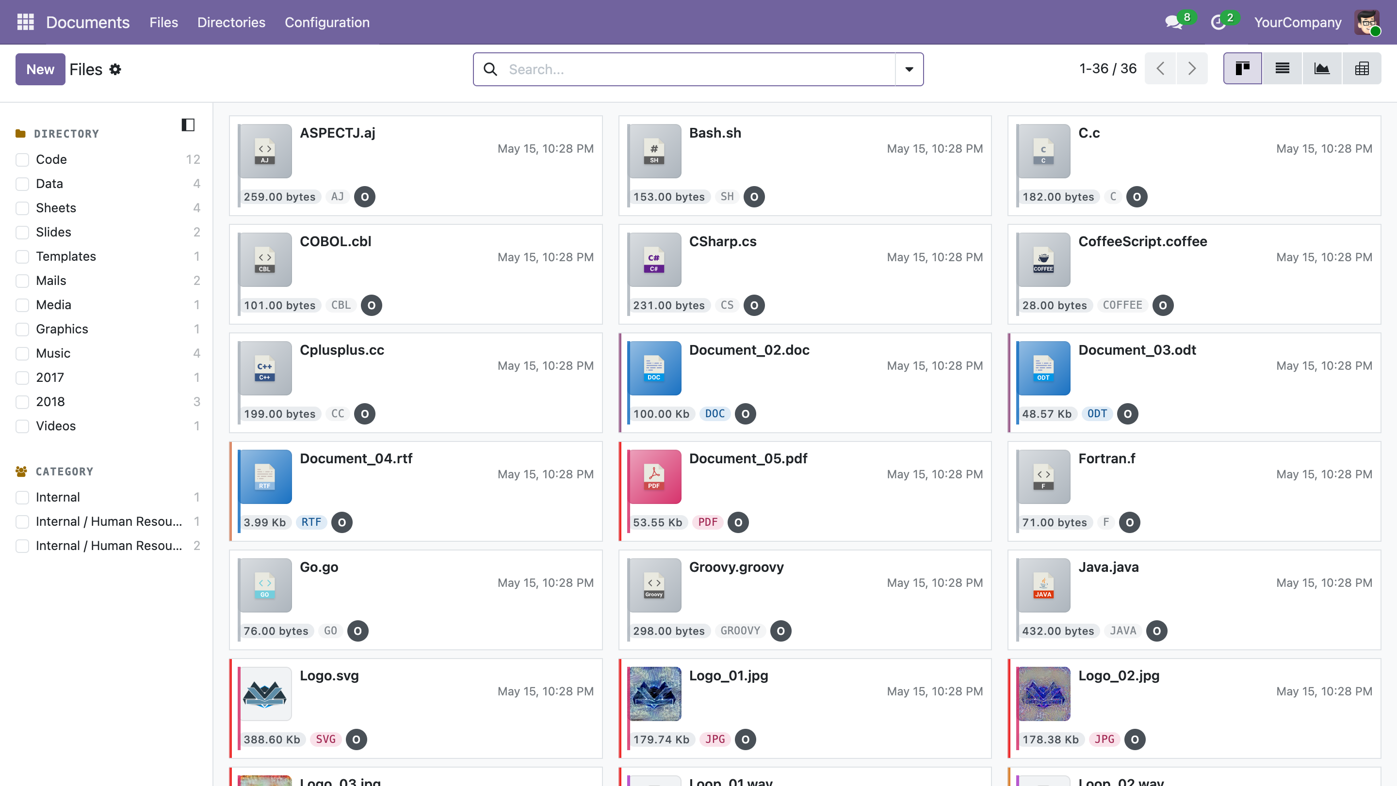This screenshot has height=786, width=1397.
Task: Check the Templates directory filter
Action: click(x=22, y=257)
